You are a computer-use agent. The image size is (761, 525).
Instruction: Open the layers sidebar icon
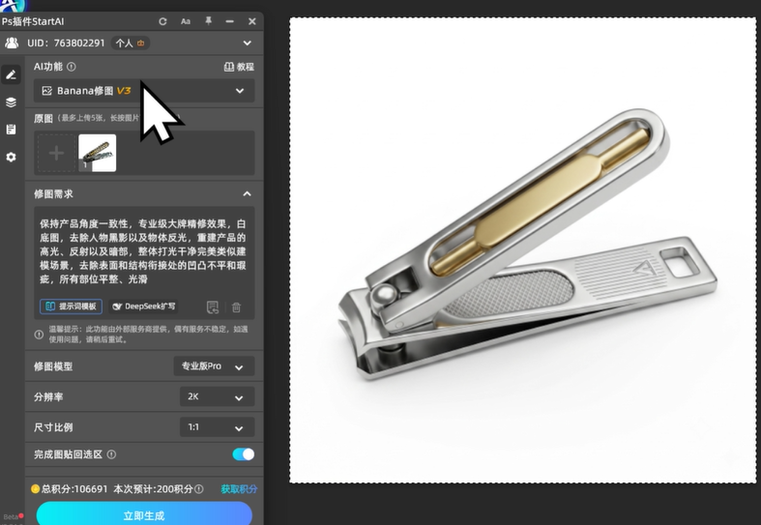pos(11,102)
